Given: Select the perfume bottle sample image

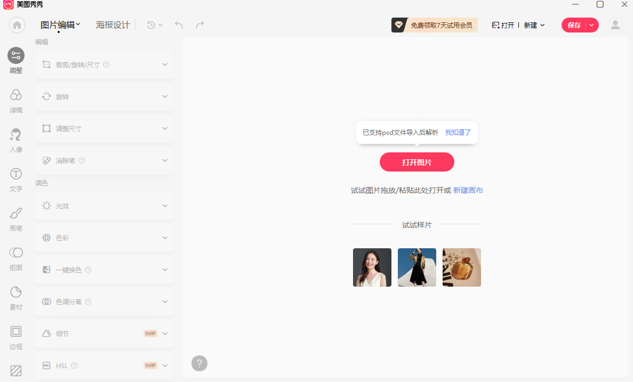Looking at the screenshot, I should (461, 267).
